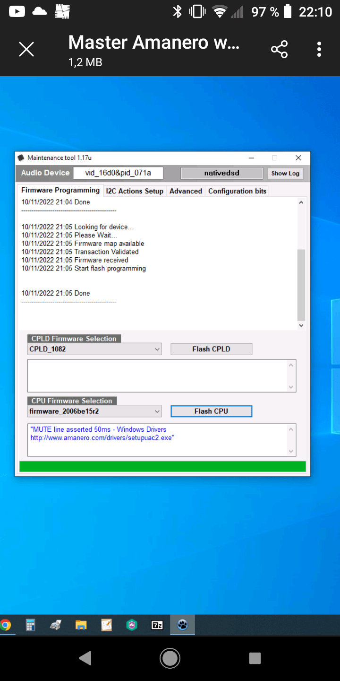Click the "Transaction Validated" log line
Image resolution: width=340 pixels, height=681 pixels.
(x=80, y=252)
